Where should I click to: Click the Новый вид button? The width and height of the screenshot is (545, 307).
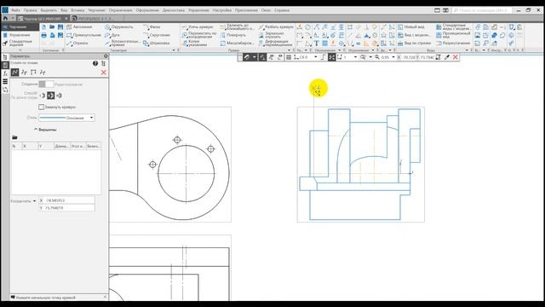pyautogui.click(x=411, y=26)
